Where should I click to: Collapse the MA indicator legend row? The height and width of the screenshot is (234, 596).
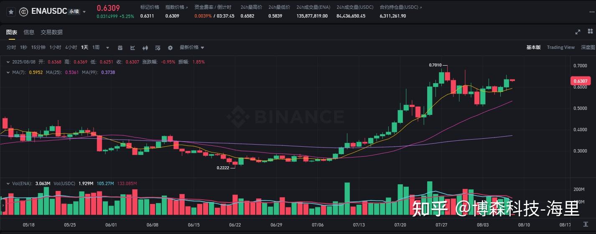(x=9, y=72)
